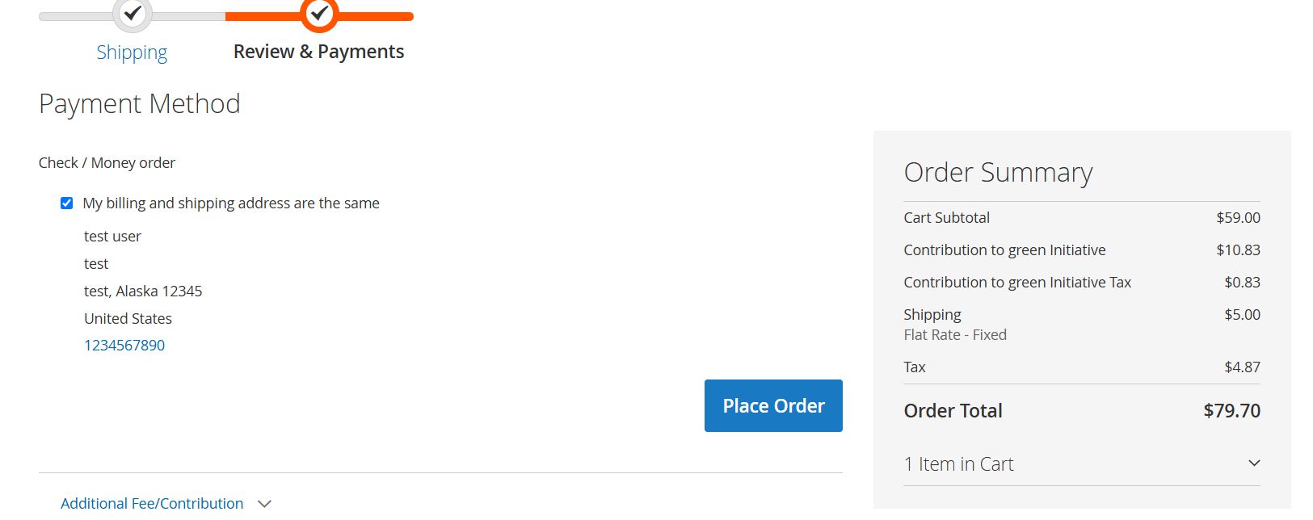The height and width of the screenshot is (520, 1313).
Task: Click the Flat Rate - Fixed shipping text
Action: [955, 335]
